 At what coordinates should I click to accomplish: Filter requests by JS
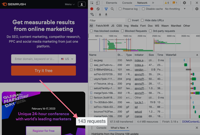pyautogui.click(x=113, y=26)
